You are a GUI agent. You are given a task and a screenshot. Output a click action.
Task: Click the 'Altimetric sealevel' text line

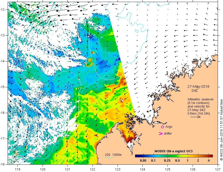(200, 99)
